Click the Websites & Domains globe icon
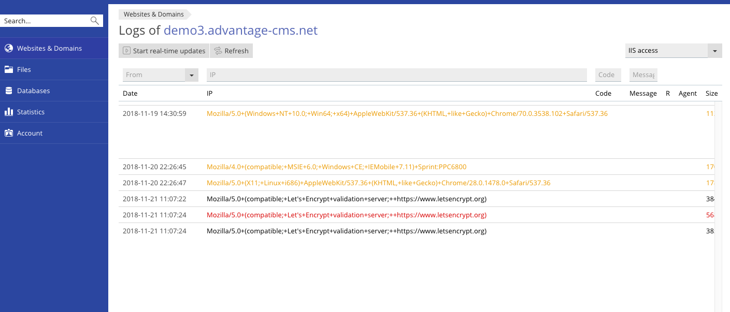 tap(8, 48)
